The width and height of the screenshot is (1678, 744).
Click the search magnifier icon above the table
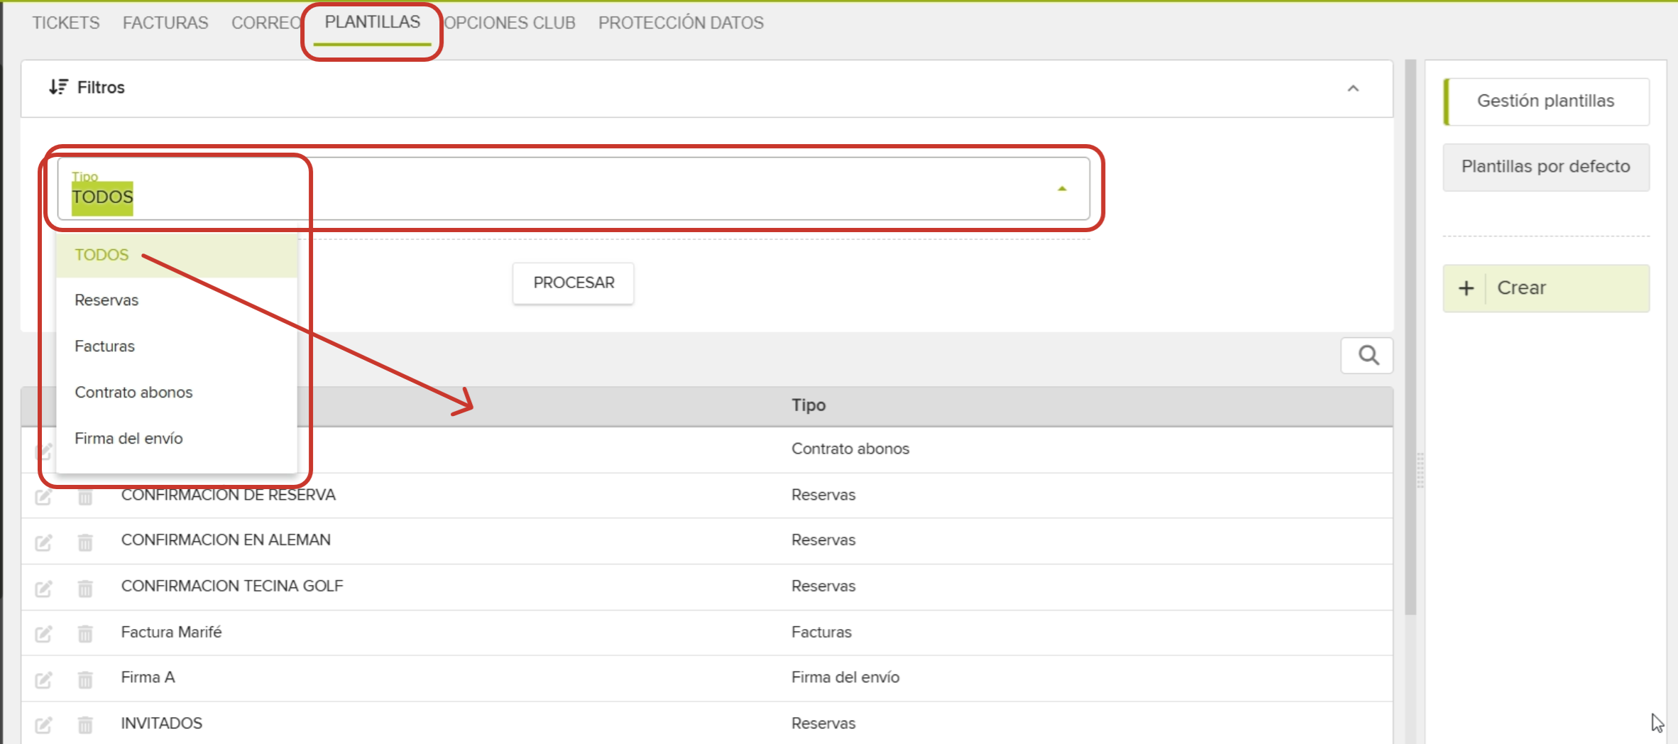pos(1367,355)
